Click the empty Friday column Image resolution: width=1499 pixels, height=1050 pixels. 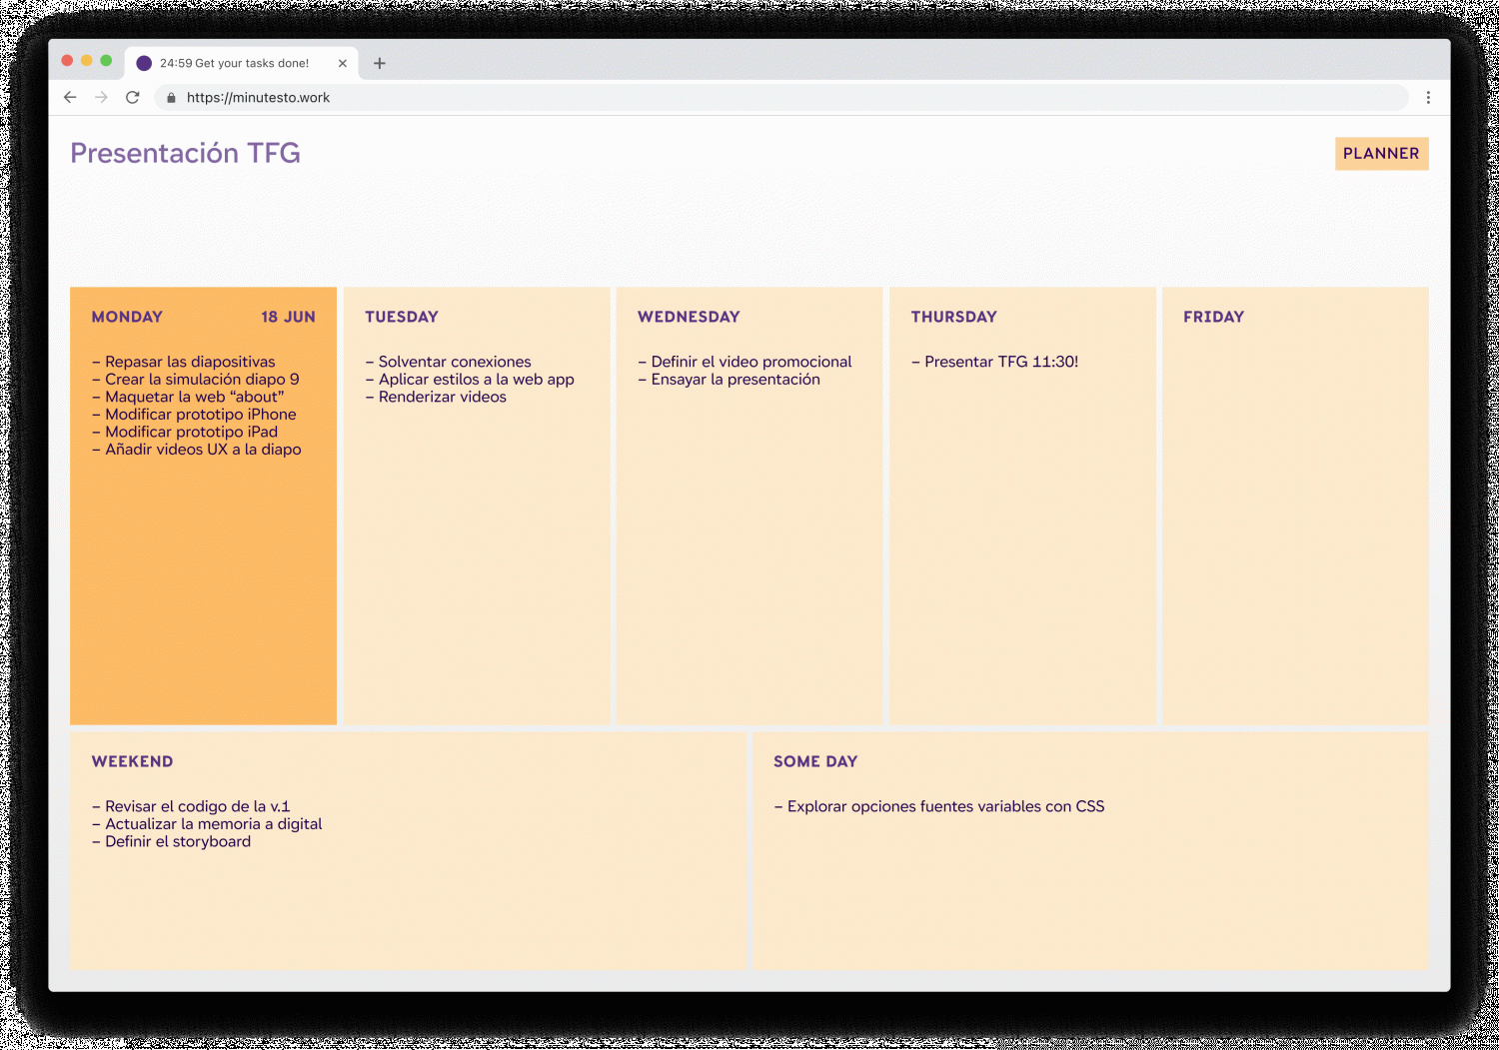tap(1295, 520)
